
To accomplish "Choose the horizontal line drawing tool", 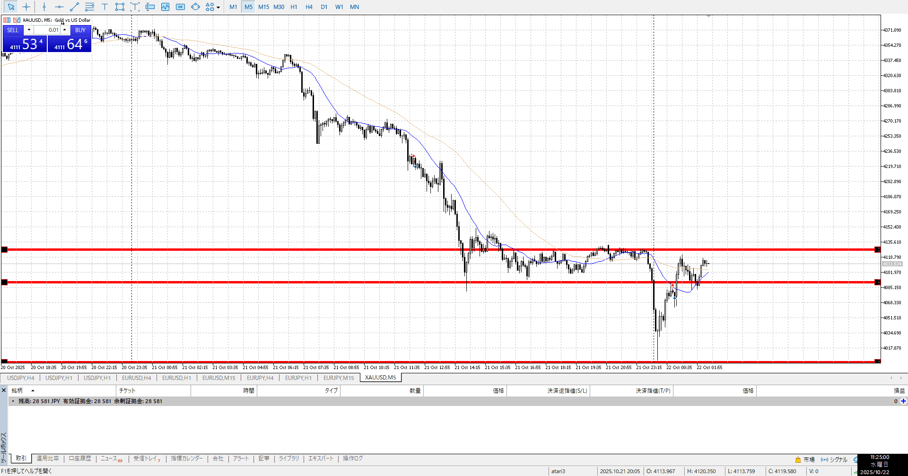I will (59, 7).
